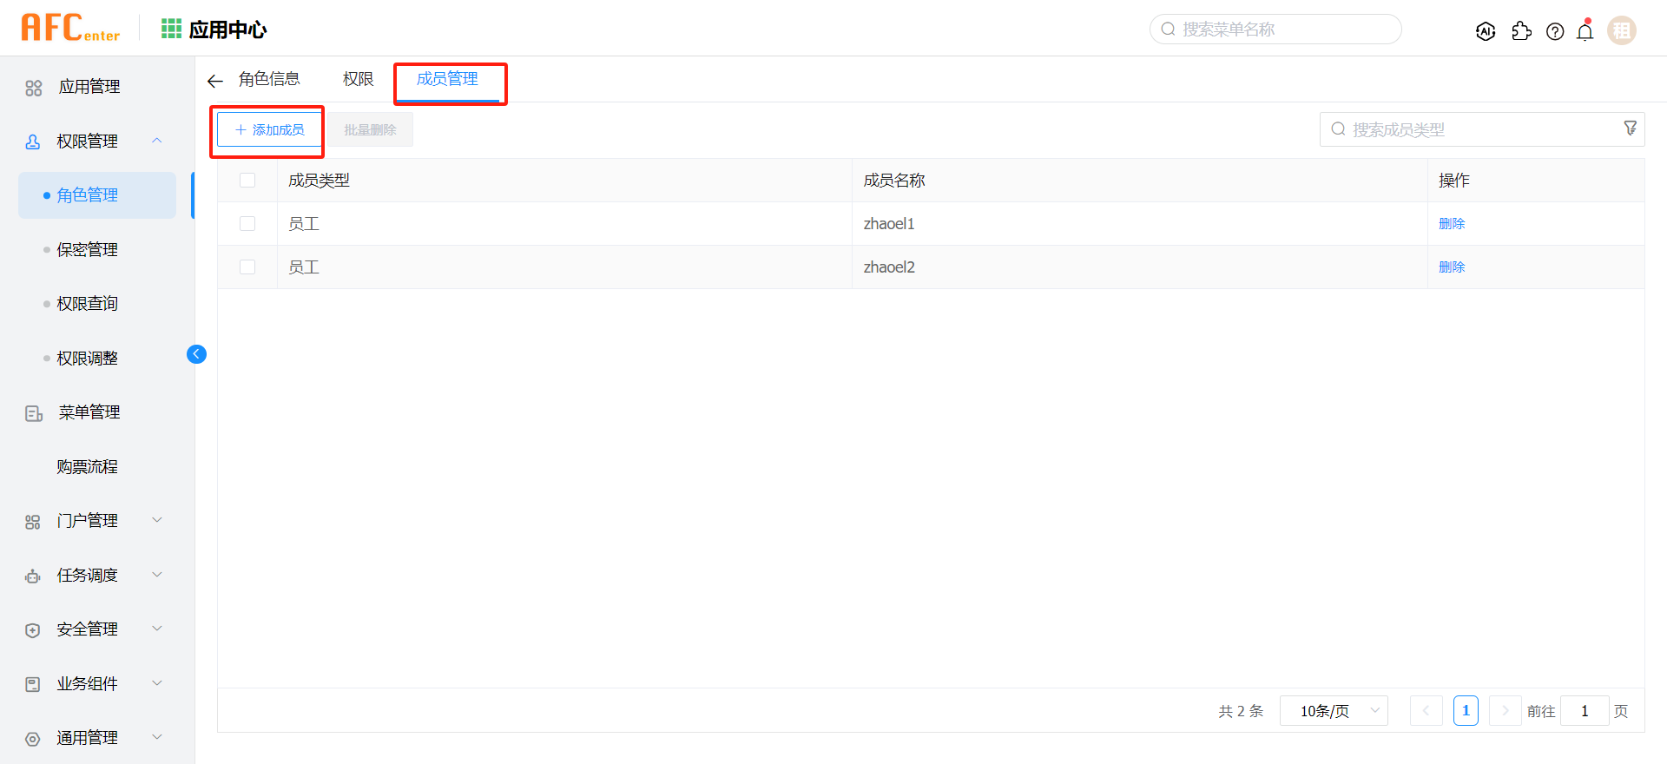Open the 10条/页 page size dropdown
1667x764 pixels.
pos(1334,711)
